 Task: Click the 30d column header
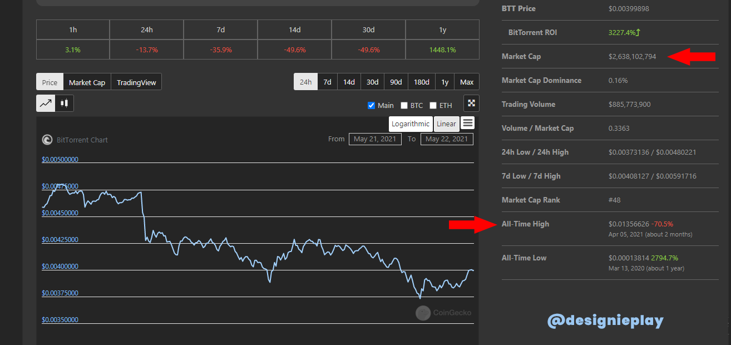[x=368, y=29]
